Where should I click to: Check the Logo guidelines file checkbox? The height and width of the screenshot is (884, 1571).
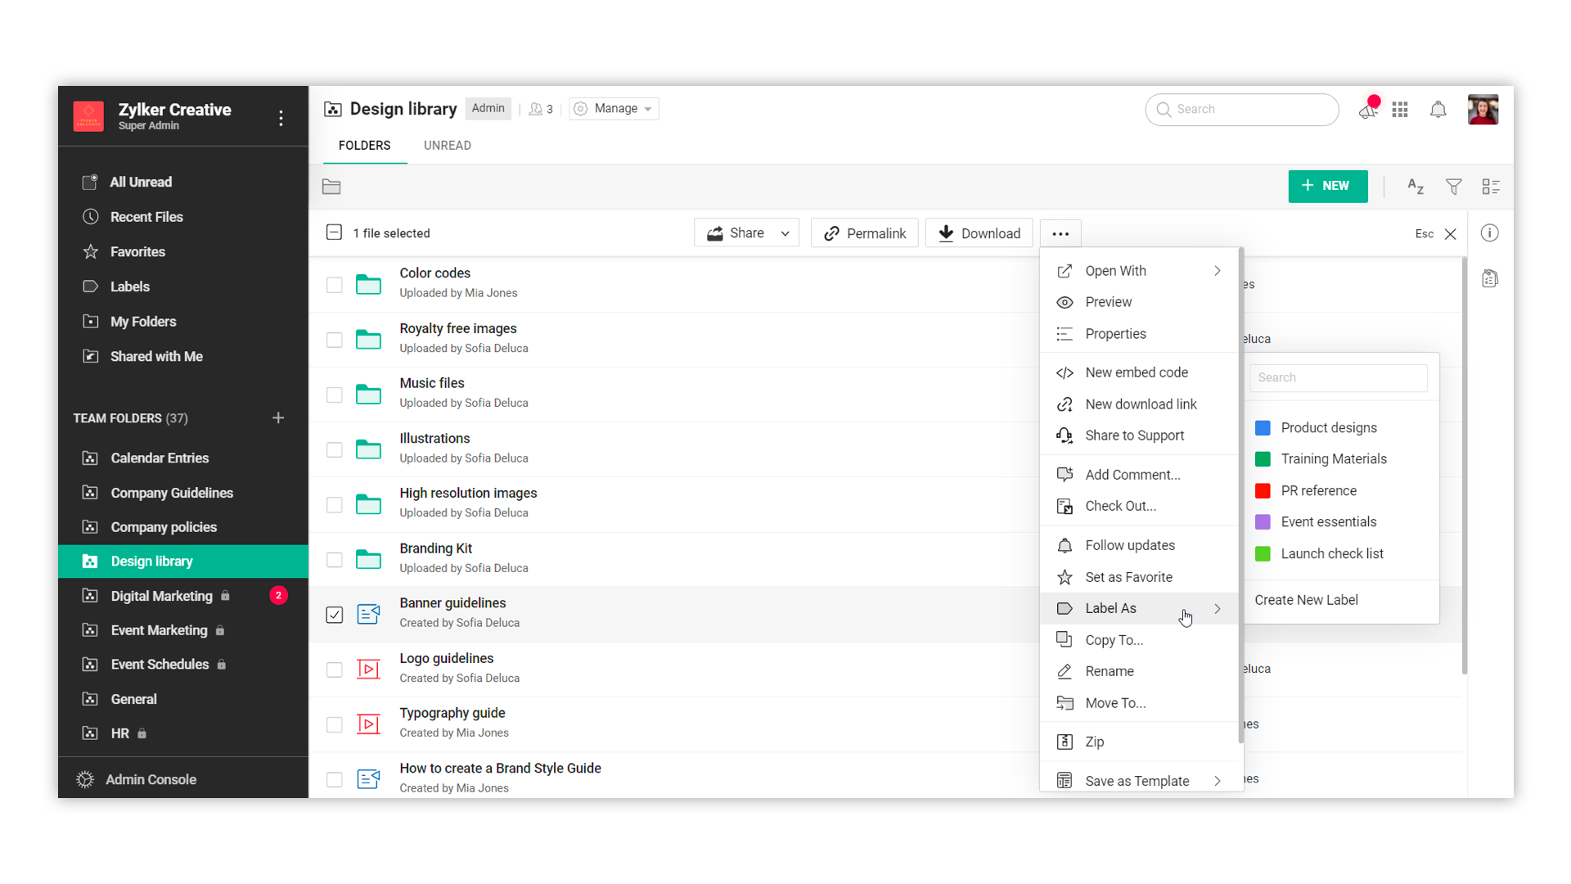tap(334, 670)
